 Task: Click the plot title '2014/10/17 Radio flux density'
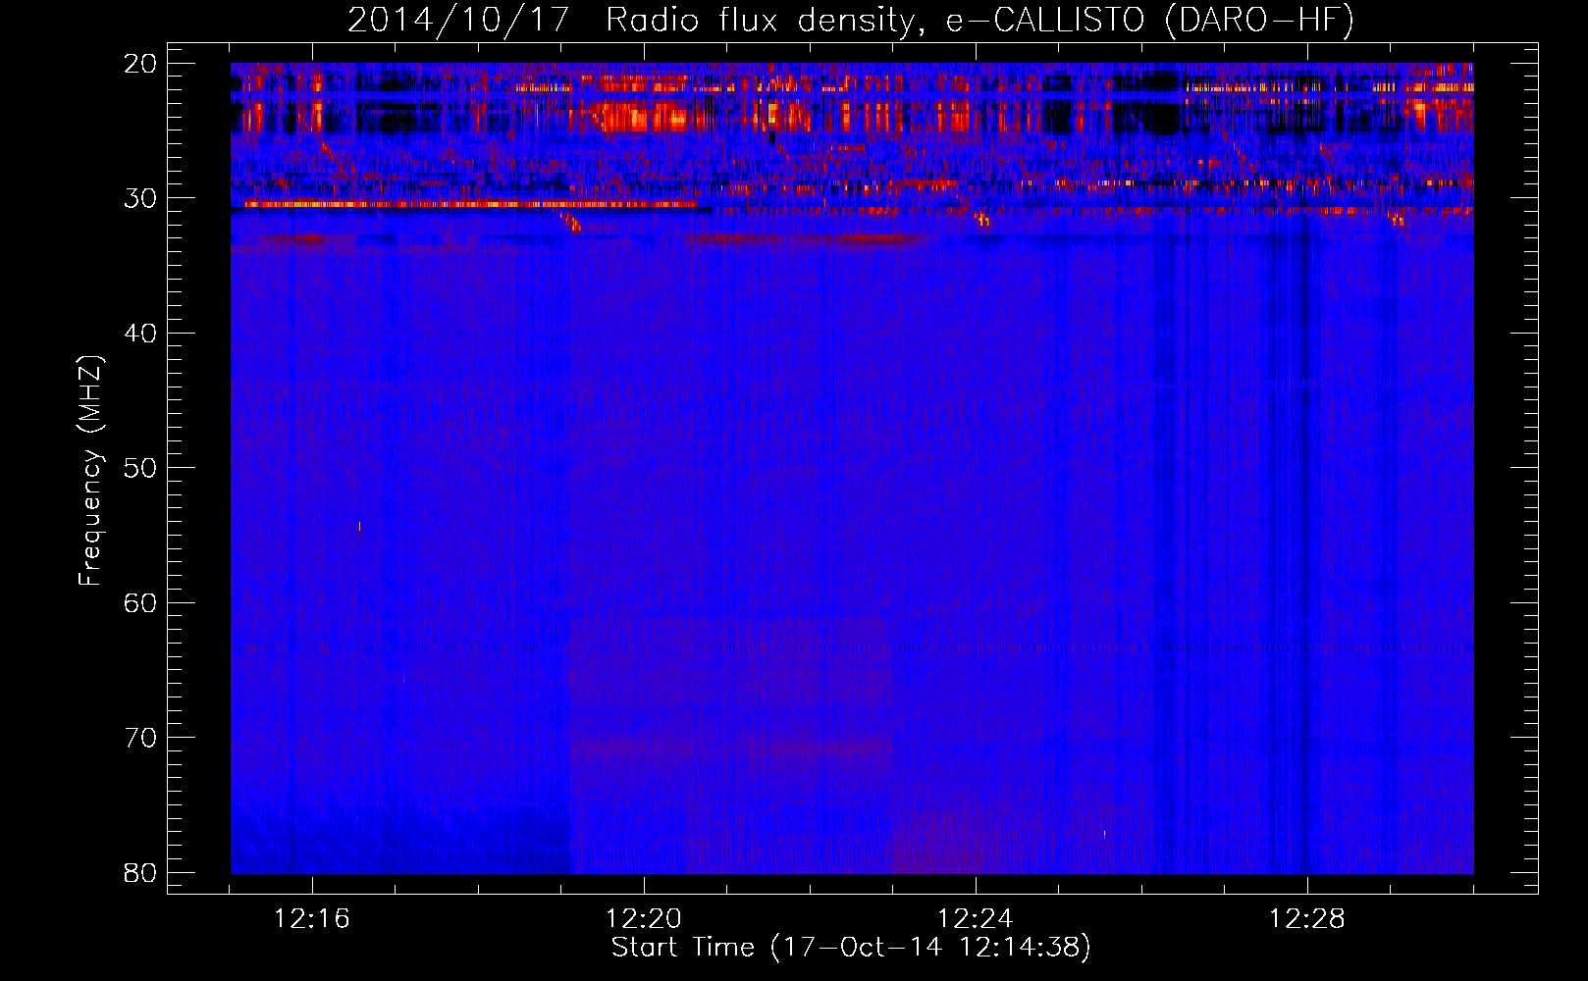[x=851, y=20]
